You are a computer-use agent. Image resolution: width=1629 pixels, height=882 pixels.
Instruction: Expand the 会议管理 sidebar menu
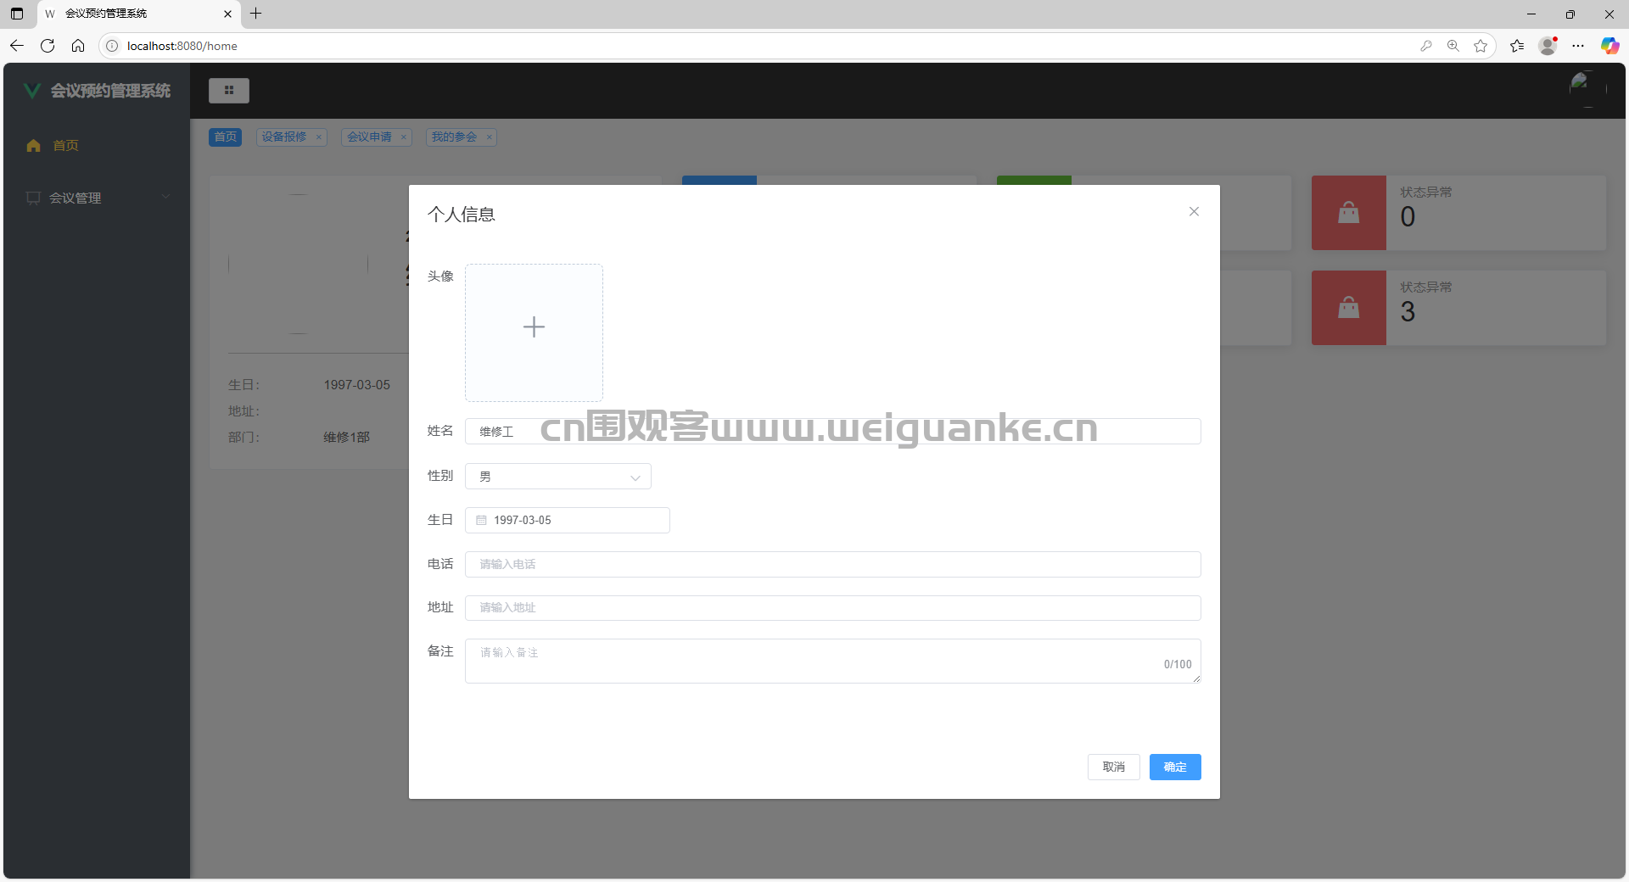pyautogui.click(x=97, y=198)
